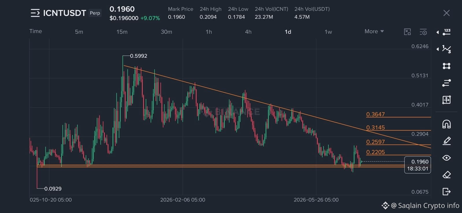Toggle magnet snap mode

coord(447,124)
